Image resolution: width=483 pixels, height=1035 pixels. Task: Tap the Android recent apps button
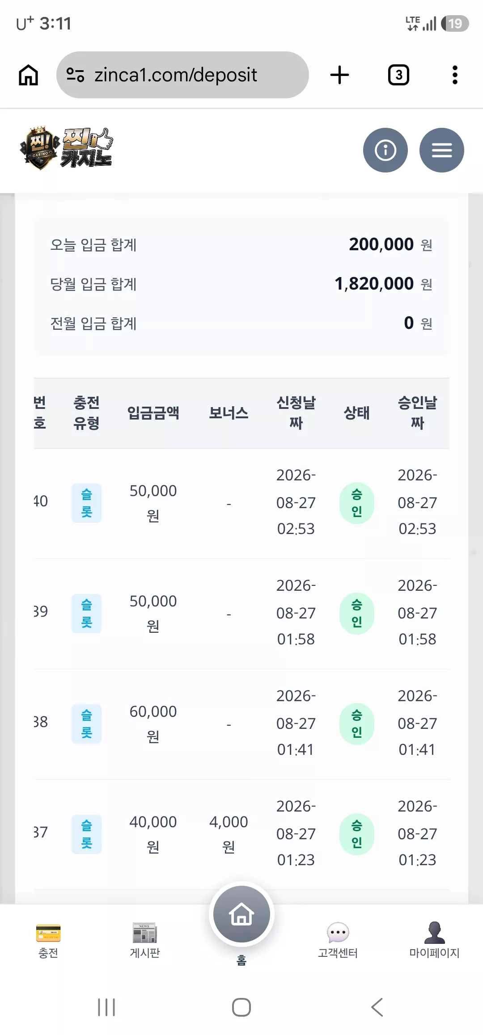pyautogui.click(x=106, y=1007)
